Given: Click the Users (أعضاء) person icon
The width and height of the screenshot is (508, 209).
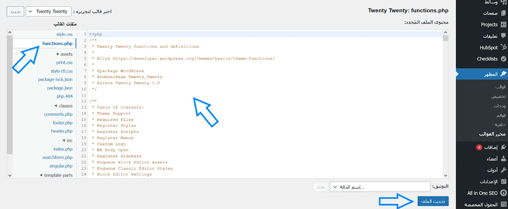Looking at the screenshot, I should click(504, 159).
